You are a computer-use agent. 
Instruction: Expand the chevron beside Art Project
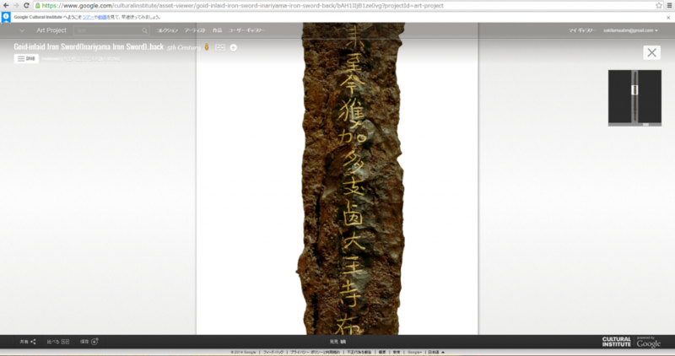pos(22,30)
